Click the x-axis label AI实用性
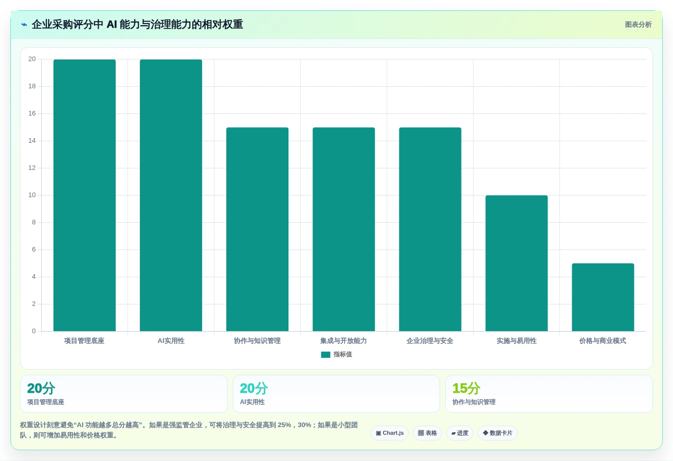The width and height of the screenshot is (673, 461). click(x=171, y=341)
